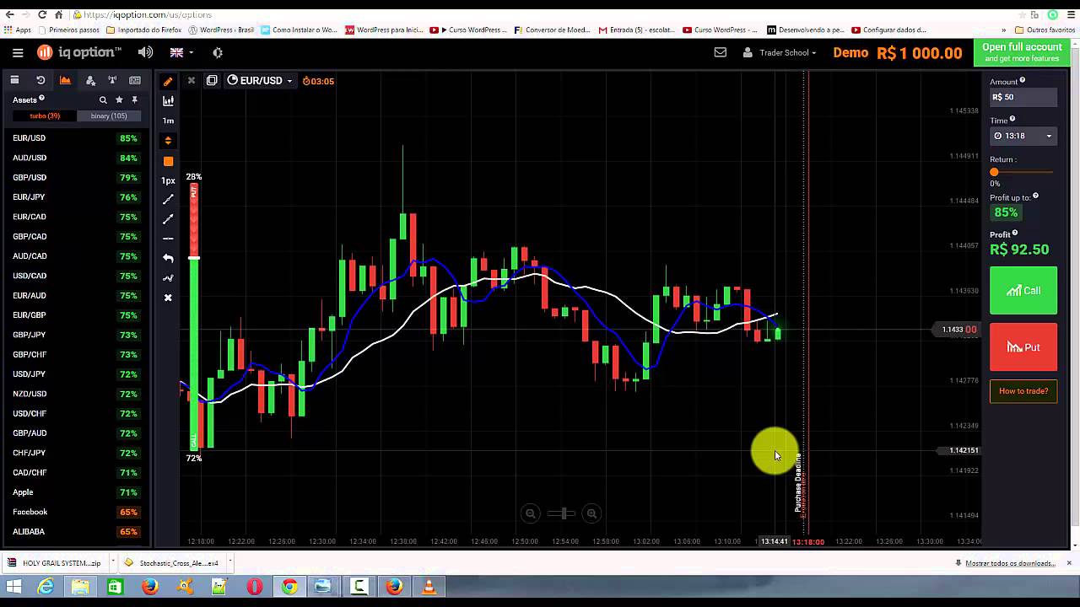Screen dimensions: 1080x607
Task: Select the horizontal line tool
Action: 168,239
